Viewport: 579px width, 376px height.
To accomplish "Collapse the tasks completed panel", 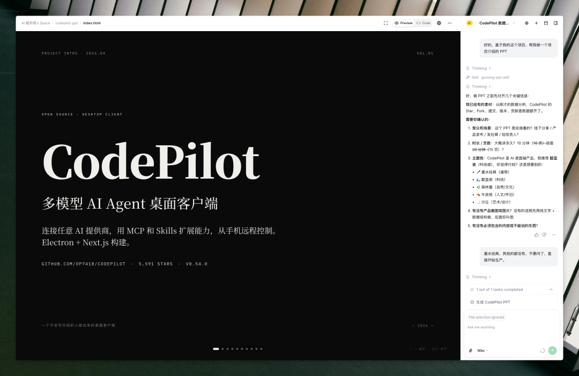I will pyautogui.click(x=551, y=289).
